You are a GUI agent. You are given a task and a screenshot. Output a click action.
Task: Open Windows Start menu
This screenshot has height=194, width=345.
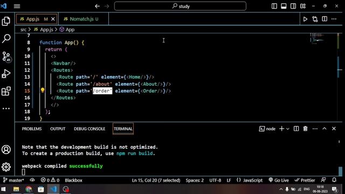4,189
